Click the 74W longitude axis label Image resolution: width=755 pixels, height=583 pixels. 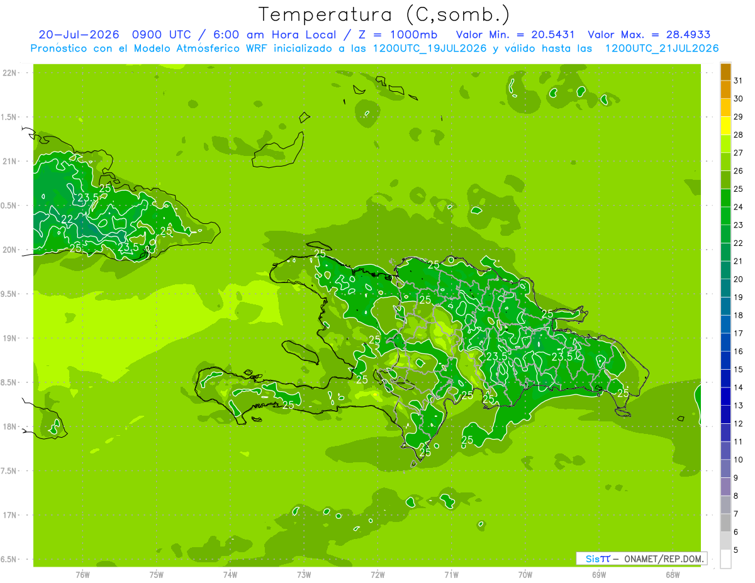click(230, 575)
